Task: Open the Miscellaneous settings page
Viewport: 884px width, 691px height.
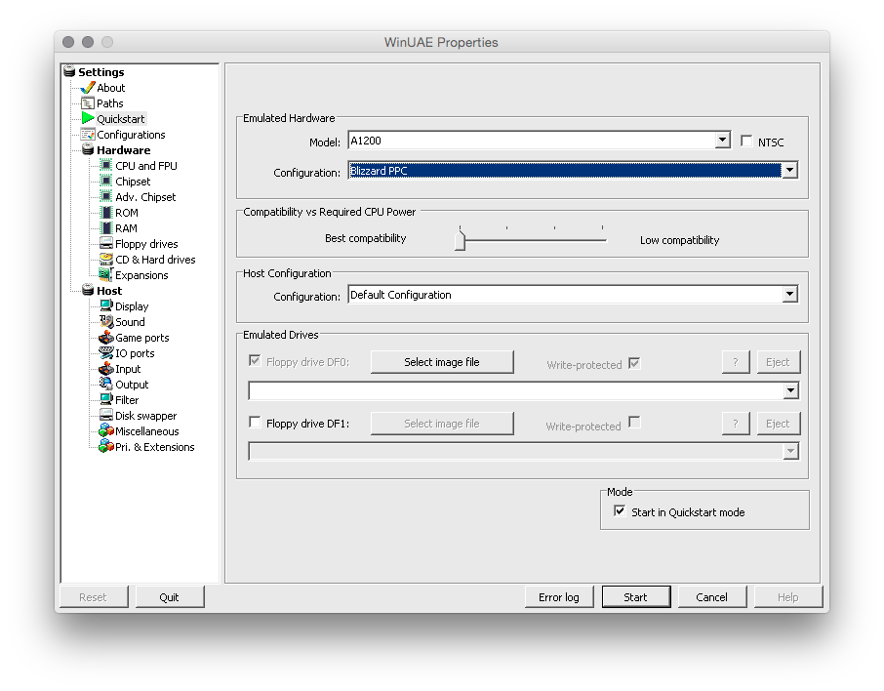Action: pyautogui.click(x=147, y=431)
